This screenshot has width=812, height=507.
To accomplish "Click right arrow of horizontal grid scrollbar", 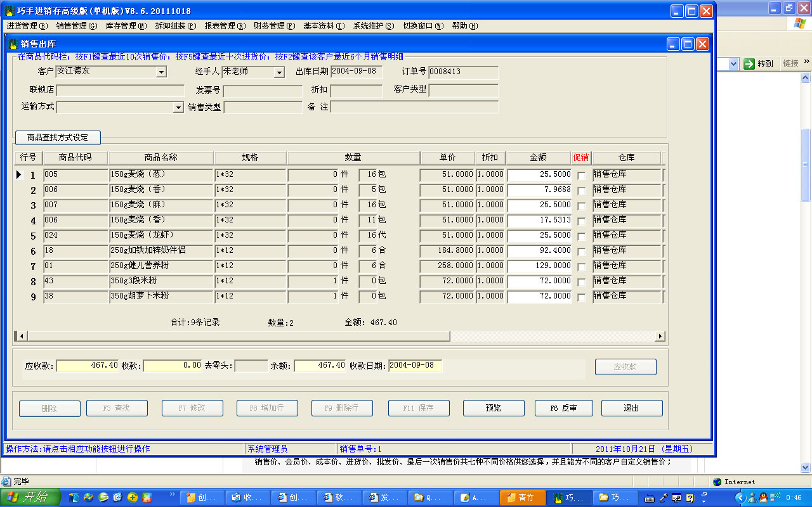I will [x=660, y=336].
